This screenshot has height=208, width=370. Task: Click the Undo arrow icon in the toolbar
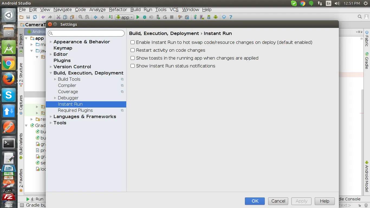tap(43, 17)
